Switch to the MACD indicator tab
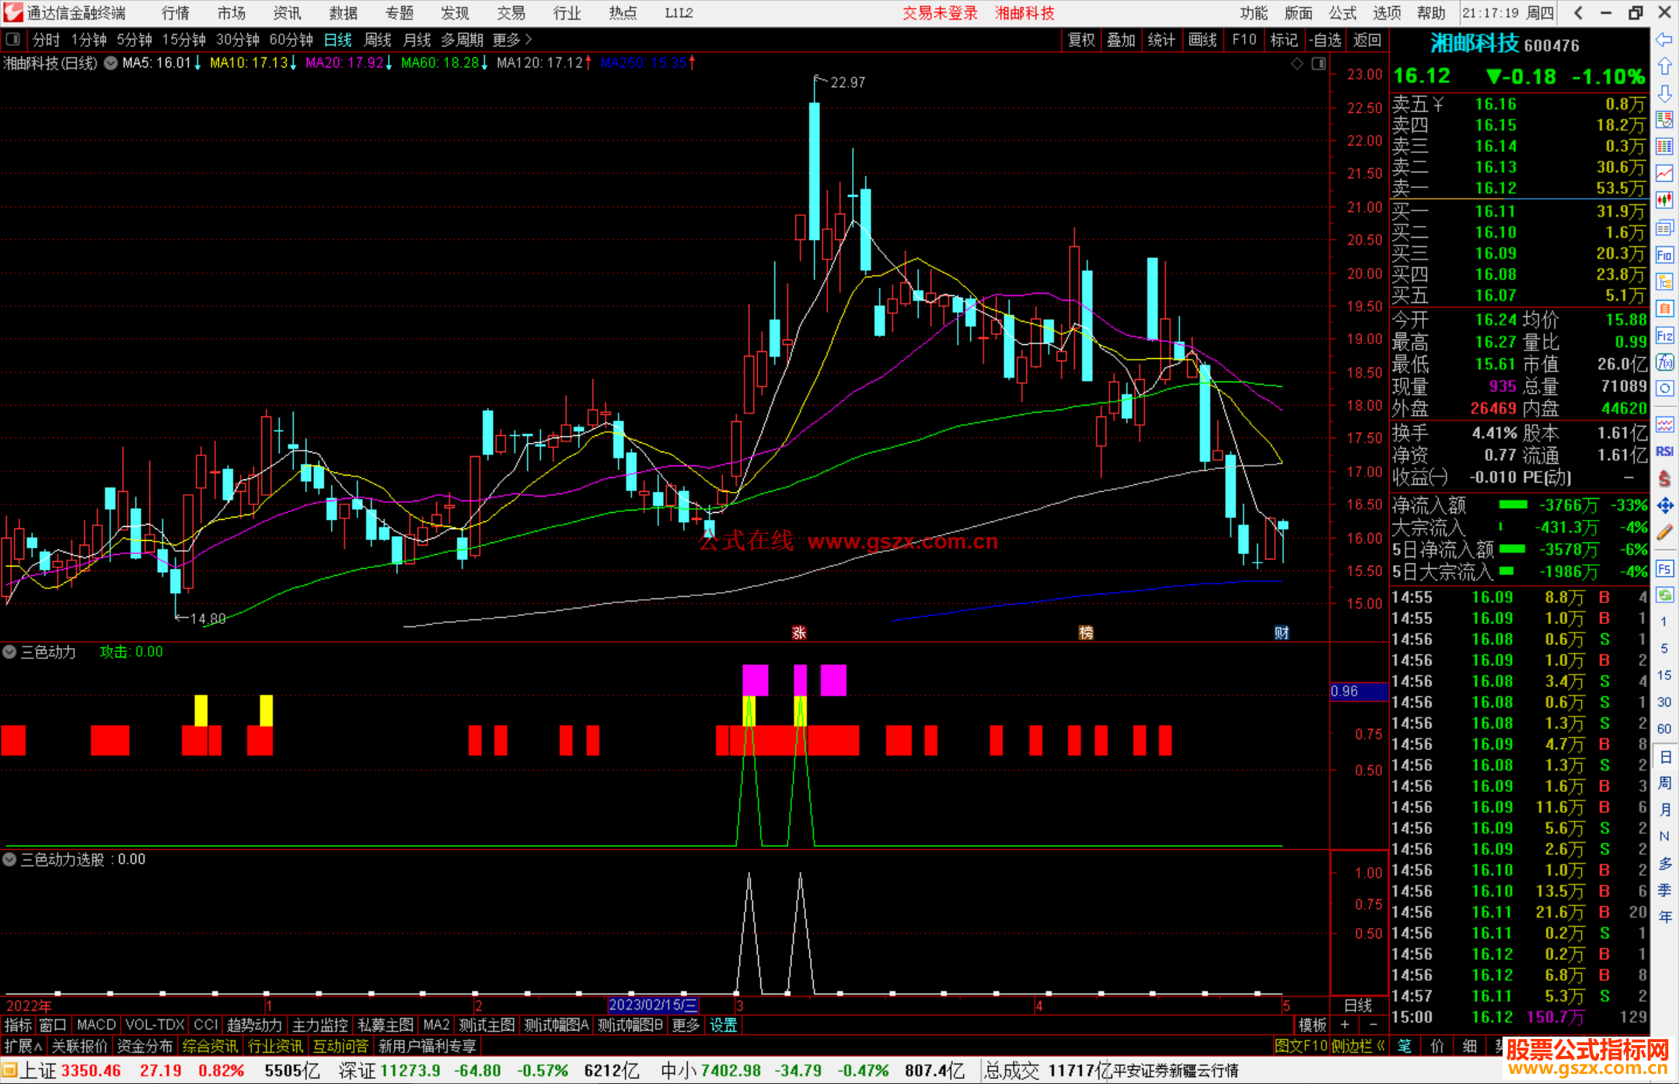Viewport: 1679px width, 1084px height. (96, 1025)
